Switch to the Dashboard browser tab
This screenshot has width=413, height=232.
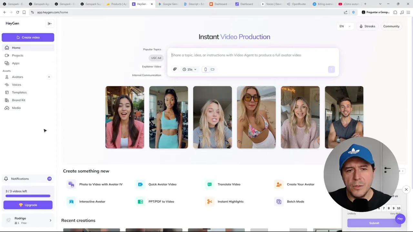click(221, 4)
